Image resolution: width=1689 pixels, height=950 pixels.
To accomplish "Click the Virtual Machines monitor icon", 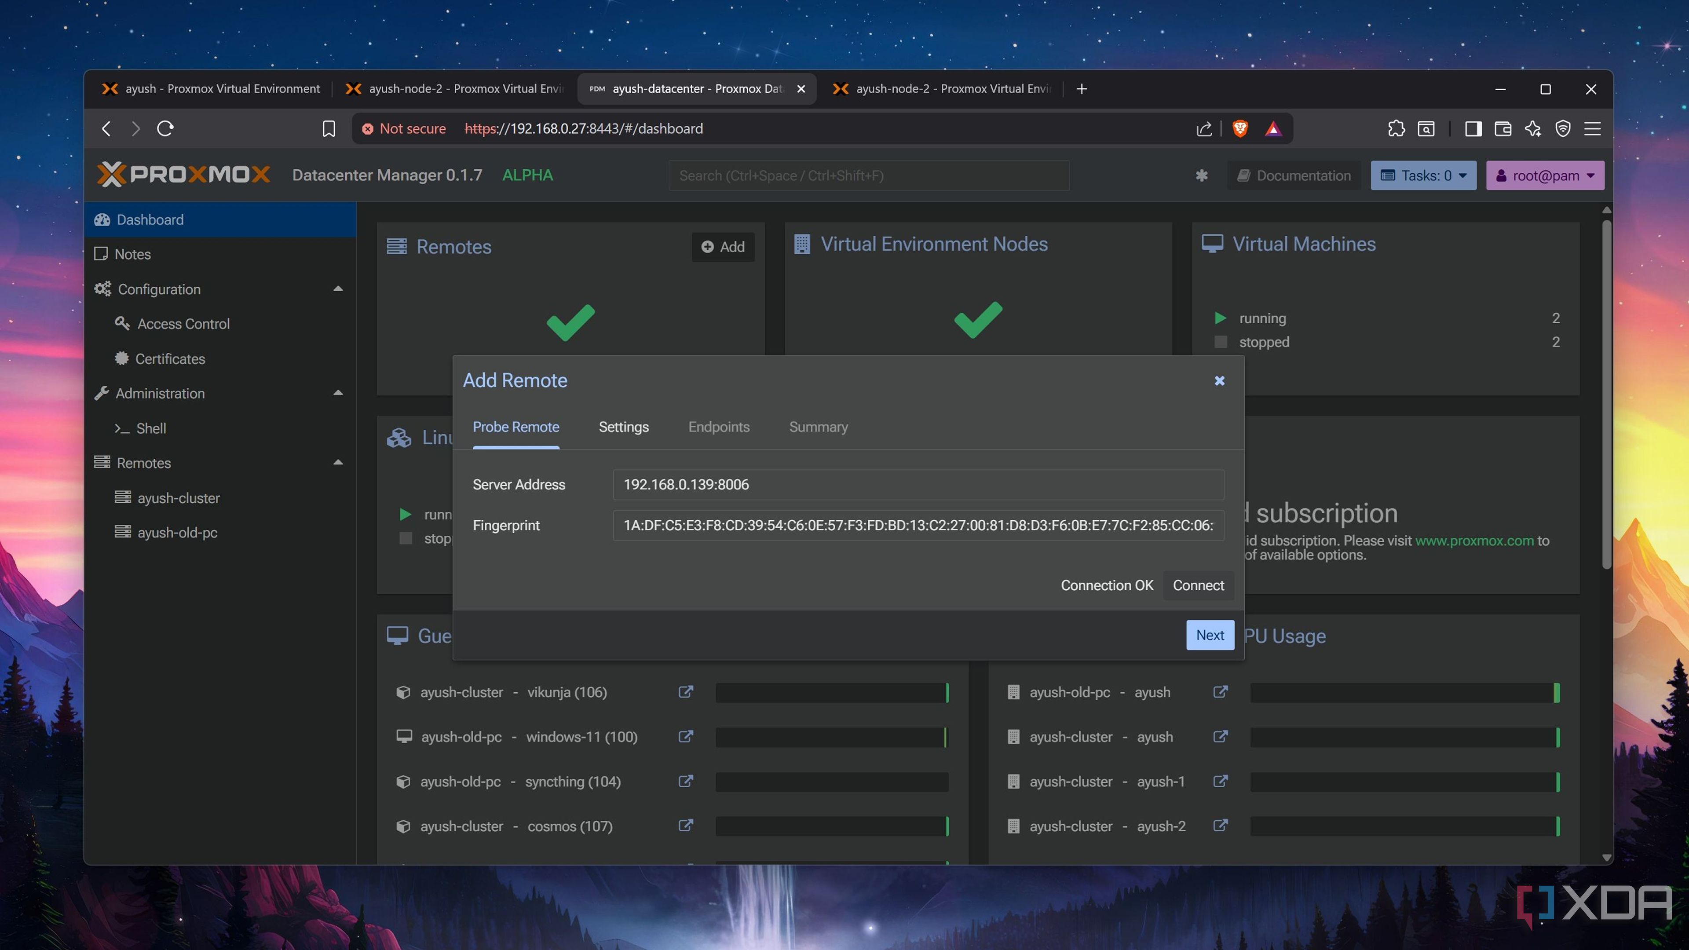I will 1212,244.
